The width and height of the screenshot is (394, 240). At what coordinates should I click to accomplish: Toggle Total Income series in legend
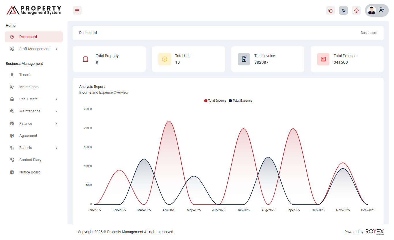coord(215,101)
